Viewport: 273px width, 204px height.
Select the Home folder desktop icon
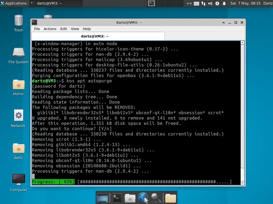(x=18, y=88)
